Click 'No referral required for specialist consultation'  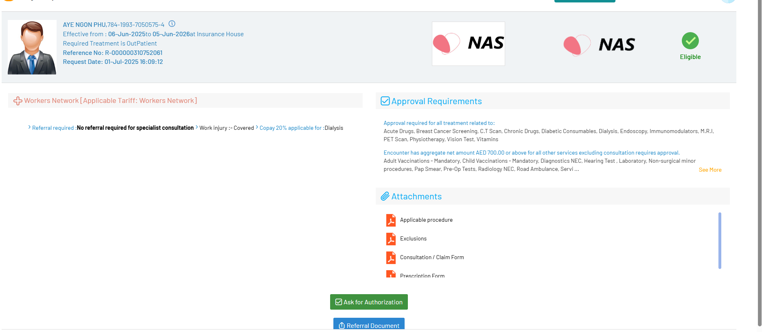135,128
